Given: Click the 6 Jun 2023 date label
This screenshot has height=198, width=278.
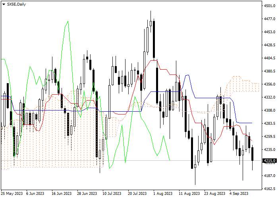Looking at the screenshot, I should pyautogui.click(x=35, y=193).
